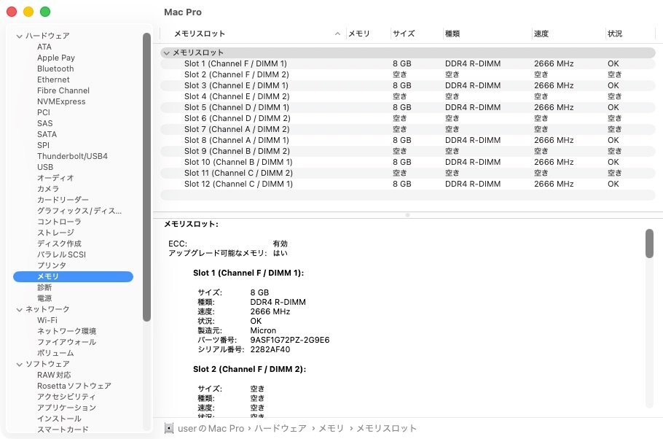The height and width of the screenshot is (439, 663).
Task: Select プリンタ in the sidebar
Action: (x=52, y=265)
